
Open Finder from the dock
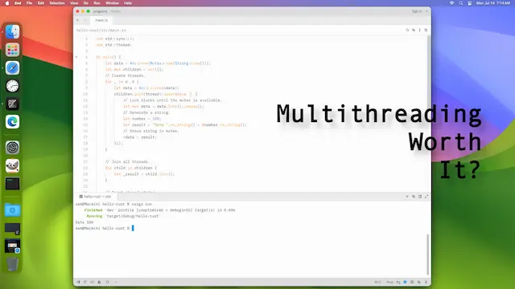(13, 32)
